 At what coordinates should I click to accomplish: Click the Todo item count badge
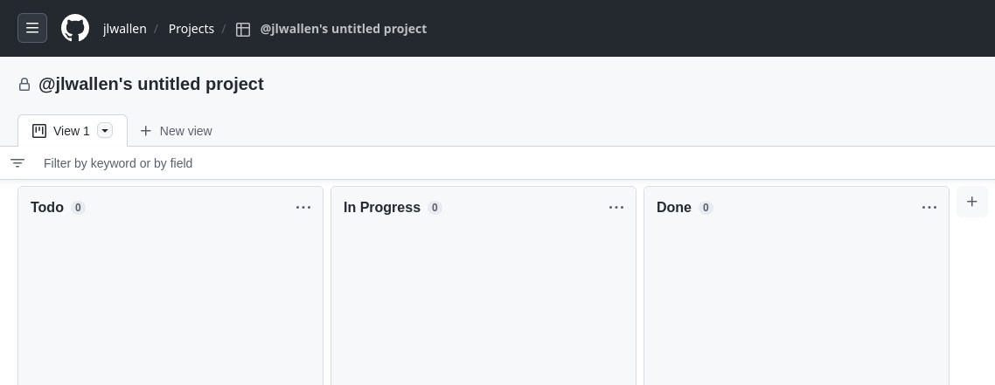78,208
